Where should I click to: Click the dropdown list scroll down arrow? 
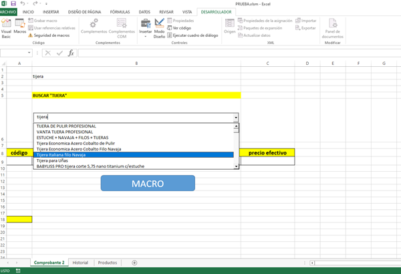(x=236, y=166)
